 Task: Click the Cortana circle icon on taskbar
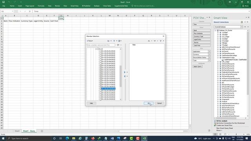[54, 138]
